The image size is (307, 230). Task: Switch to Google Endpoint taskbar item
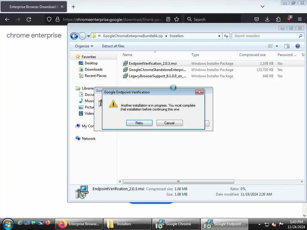(224, 224)
